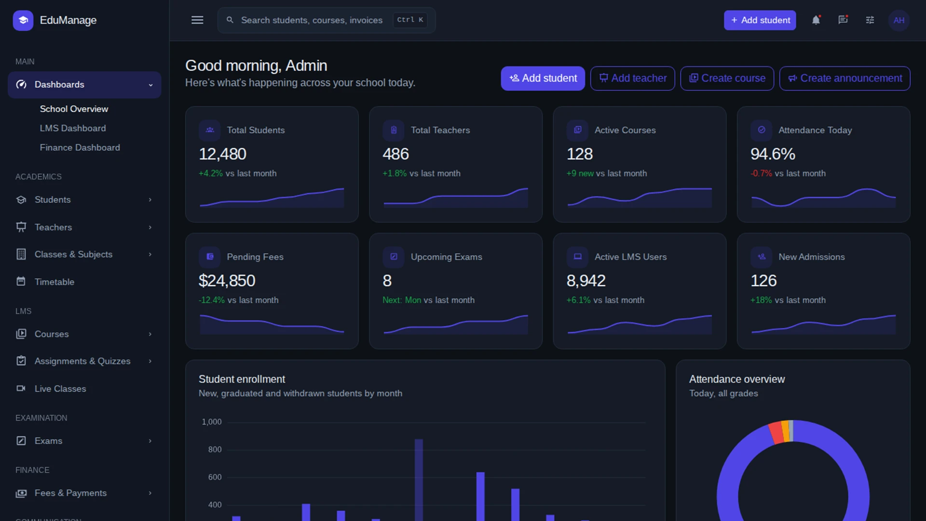Click the red segment of attendance donut
The image size is (926, 521).
pyautogui.click(x=776, y=433)
